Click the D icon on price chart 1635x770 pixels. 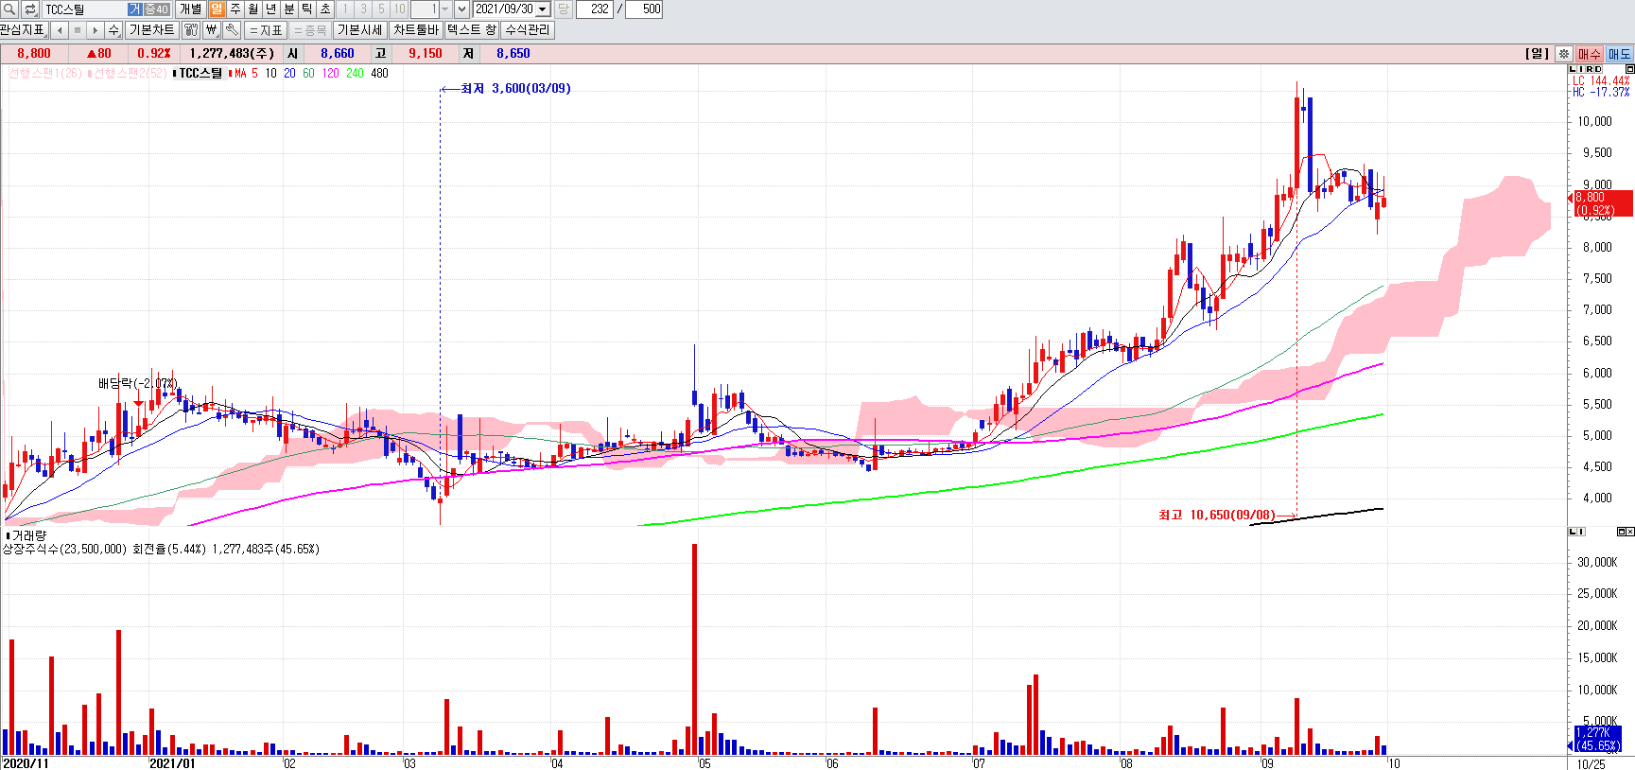[1598, 69]
